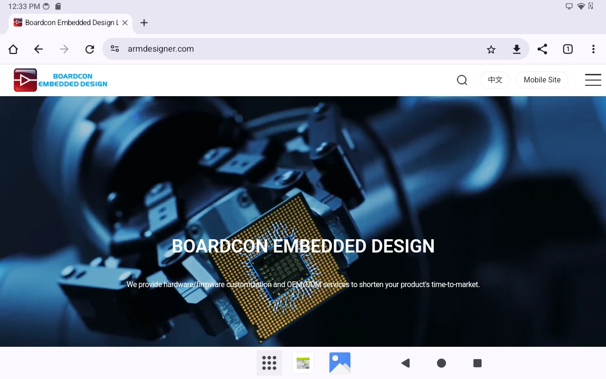Open site settings icon in address bar

115,49
